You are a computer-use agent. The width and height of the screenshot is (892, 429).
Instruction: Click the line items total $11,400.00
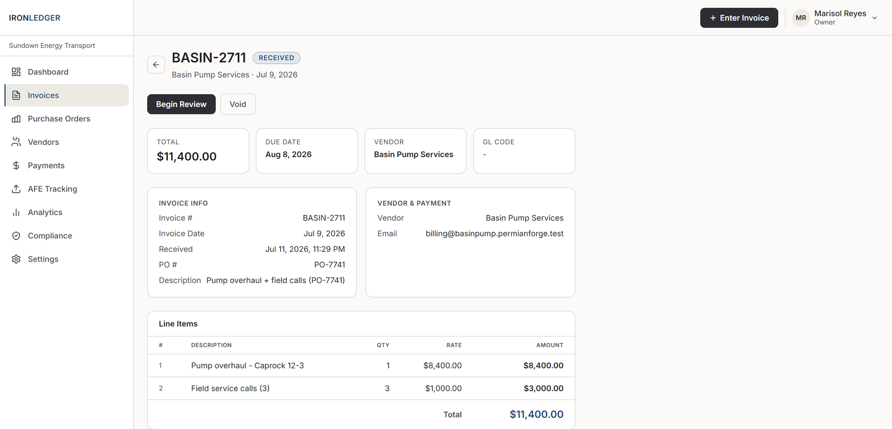(536, 415)
